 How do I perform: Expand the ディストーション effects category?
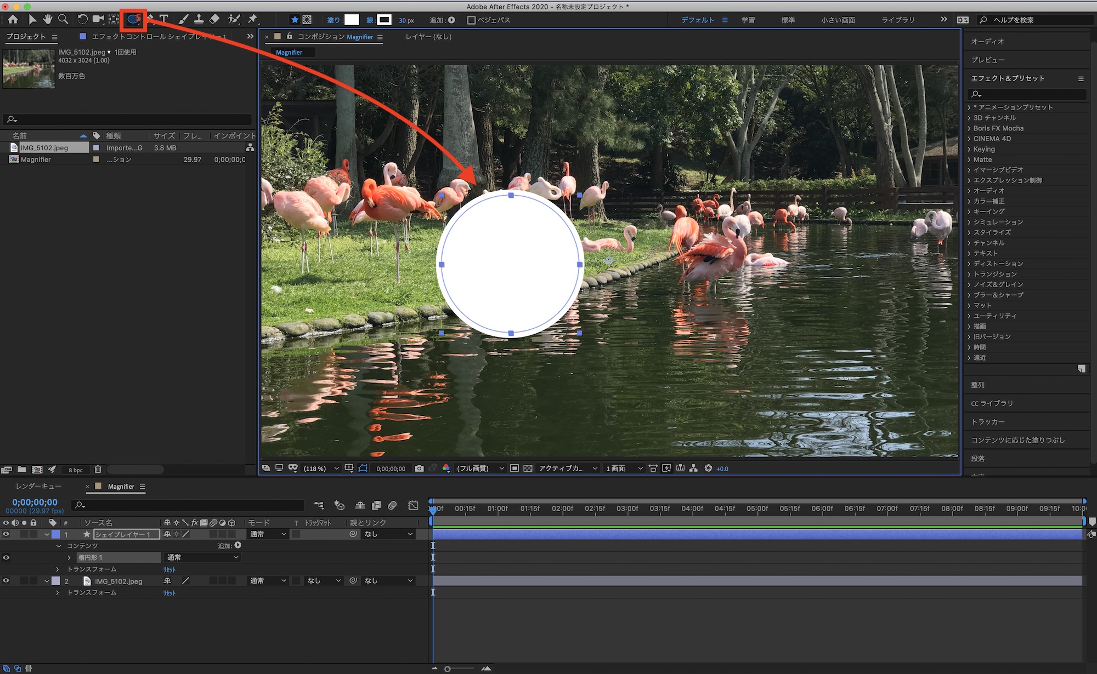click(x=969, y=264)
